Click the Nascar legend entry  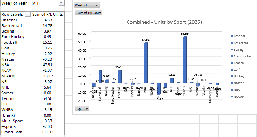pyautogui.click(x=237, y=83)
